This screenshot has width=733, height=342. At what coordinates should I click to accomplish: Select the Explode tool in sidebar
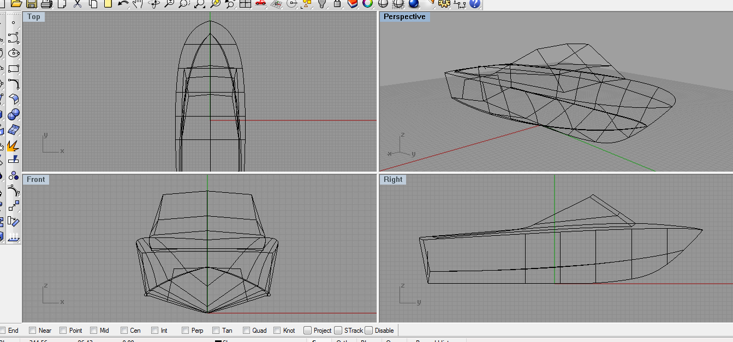pos(14,145)
